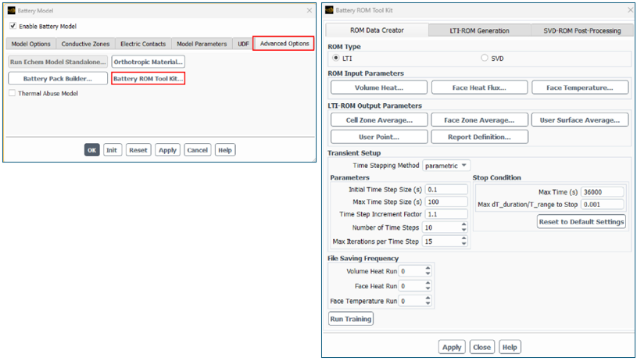Open the SVD-ROM Post-Processing tab
This screenshot has width=637, height=361.
[582, 30]
